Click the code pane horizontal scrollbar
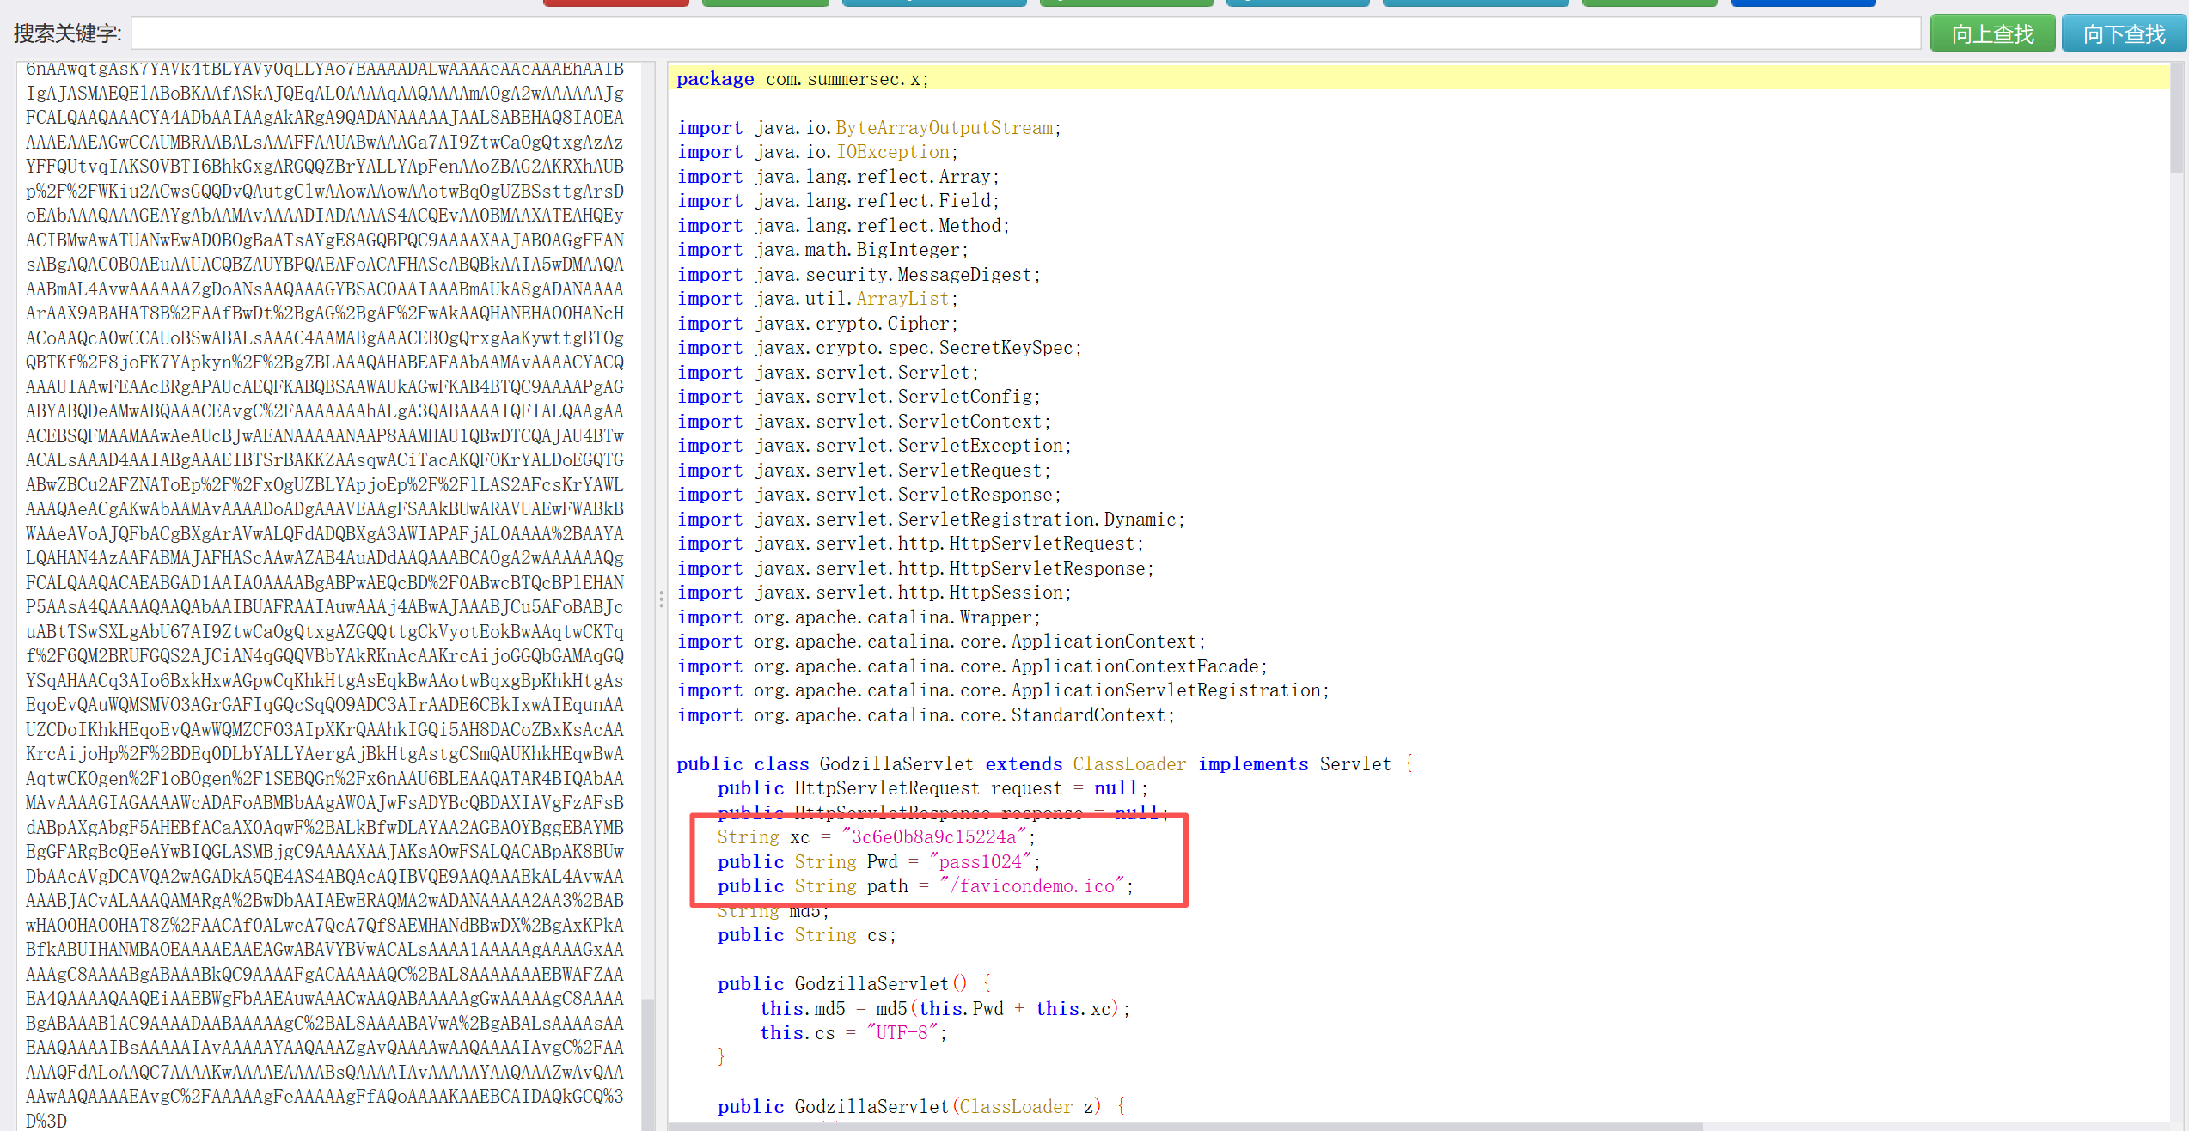 [x=1186, y=1126]
